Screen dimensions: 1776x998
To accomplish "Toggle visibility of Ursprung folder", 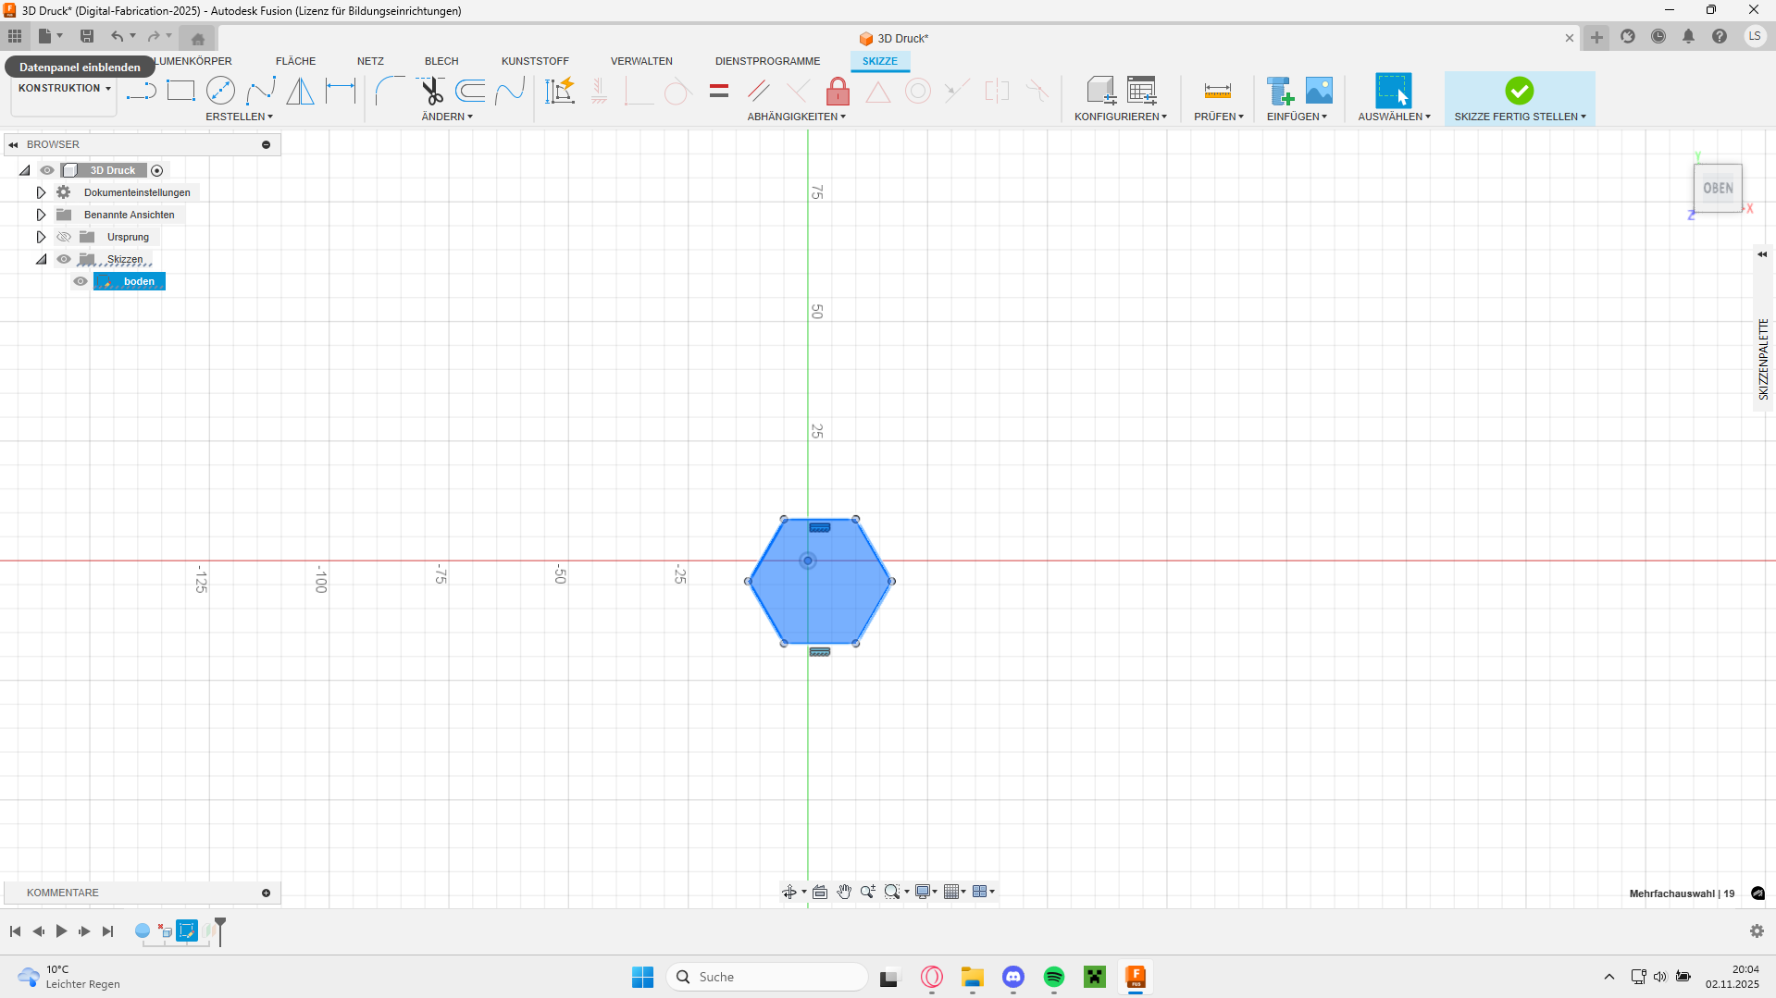I will (64, 237).
